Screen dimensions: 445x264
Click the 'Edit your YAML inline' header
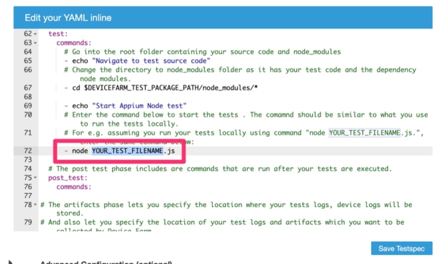tap(68, 17)
